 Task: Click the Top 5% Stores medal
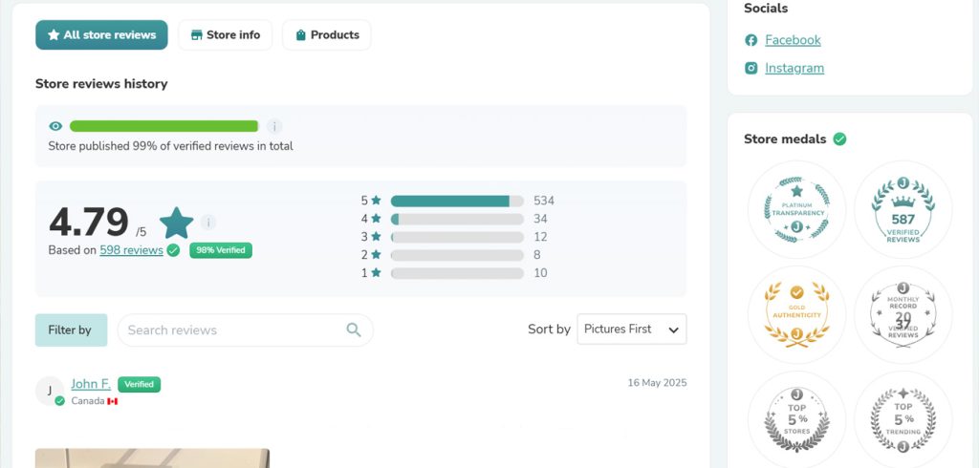[x=796, y=419]
